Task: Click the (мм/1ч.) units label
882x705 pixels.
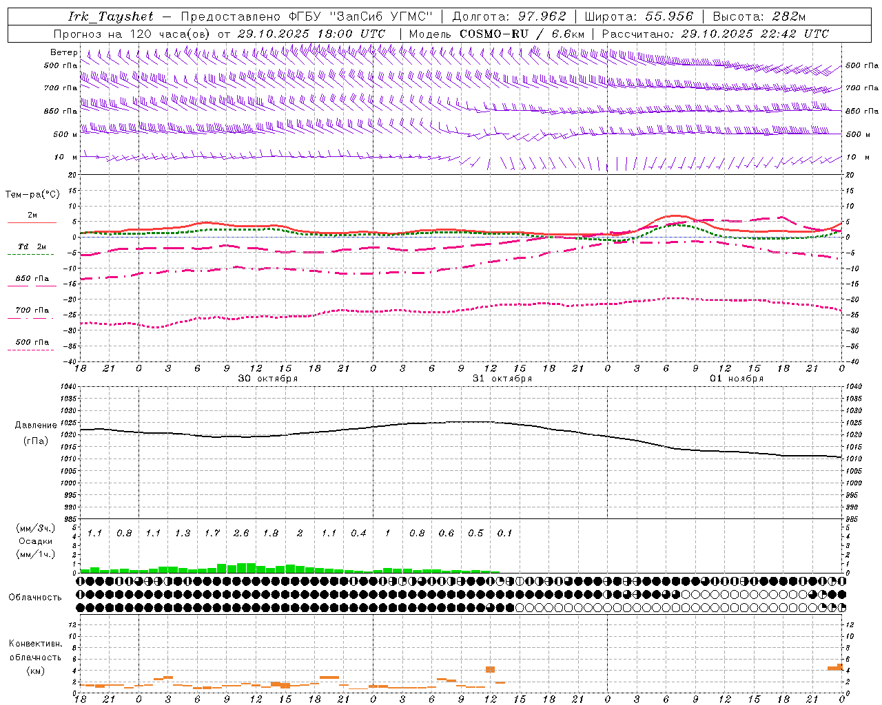Action: [x=35, y=554]
